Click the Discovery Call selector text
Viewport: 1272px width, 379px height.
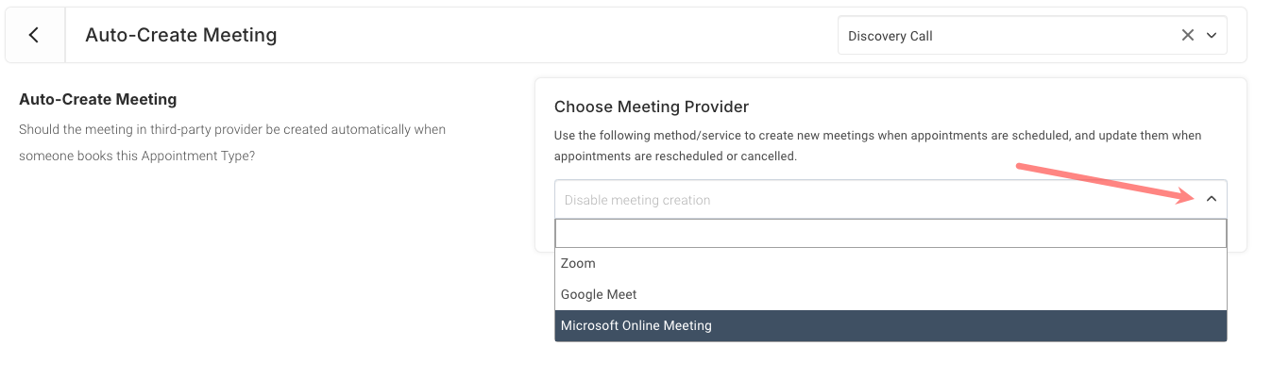pyautogui.click(x=890, y=36)
